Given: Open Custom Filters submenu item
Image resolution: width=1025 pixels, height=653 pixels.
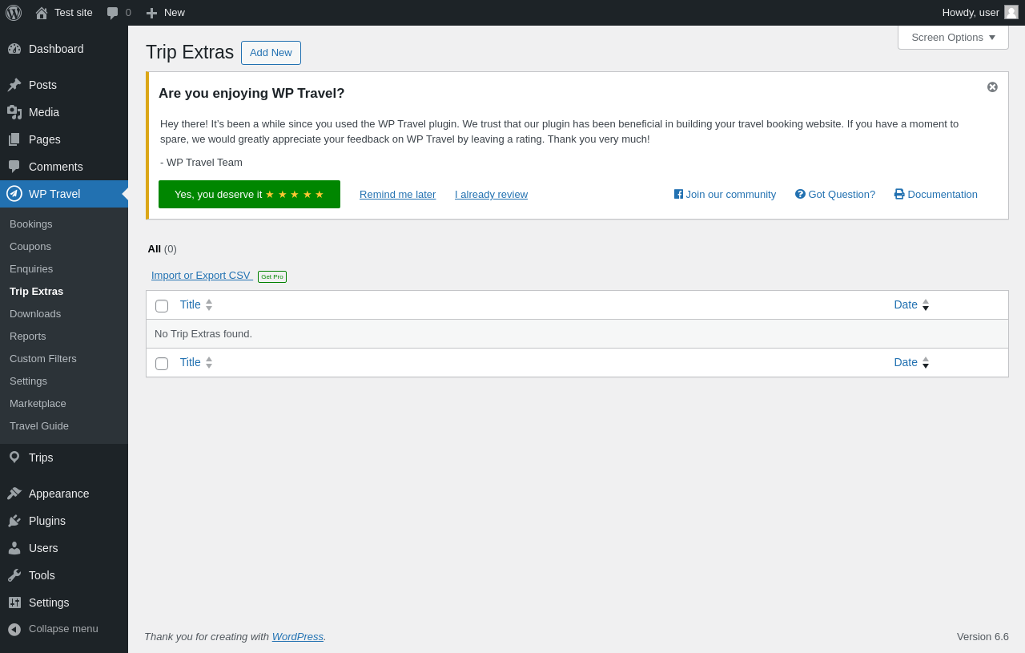Looking at the screenshot, I should tap(43, 358).
